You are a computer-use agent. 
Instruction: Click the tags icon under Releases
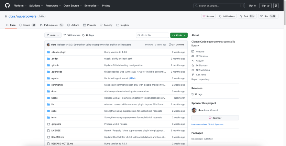(193, 94)
